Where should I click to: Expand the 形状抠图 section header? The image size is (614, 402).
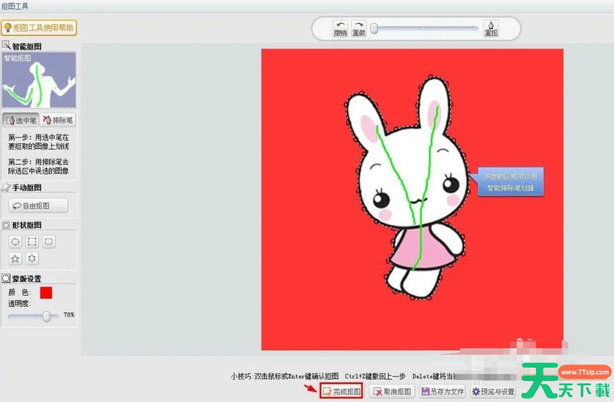26,225
